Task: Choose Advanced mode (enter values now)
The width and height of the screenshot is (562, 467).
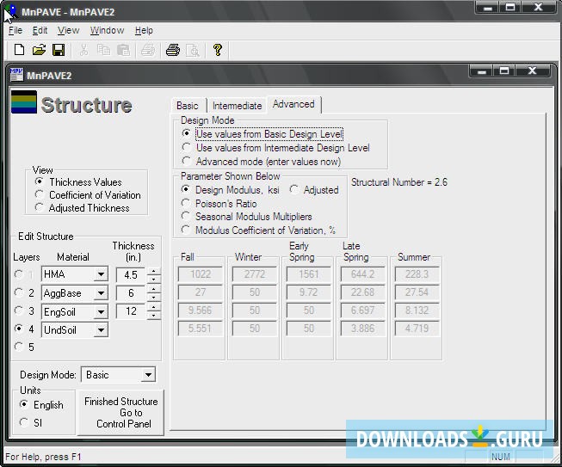Action: (x=262, y=161)
